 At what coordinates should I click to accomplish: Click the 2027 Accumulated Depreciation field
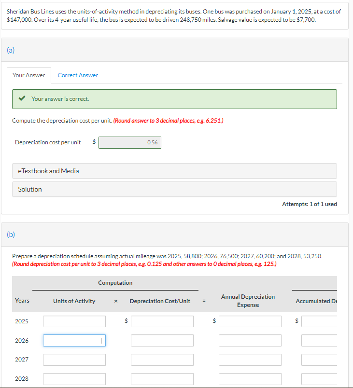[x=319, y=360]
